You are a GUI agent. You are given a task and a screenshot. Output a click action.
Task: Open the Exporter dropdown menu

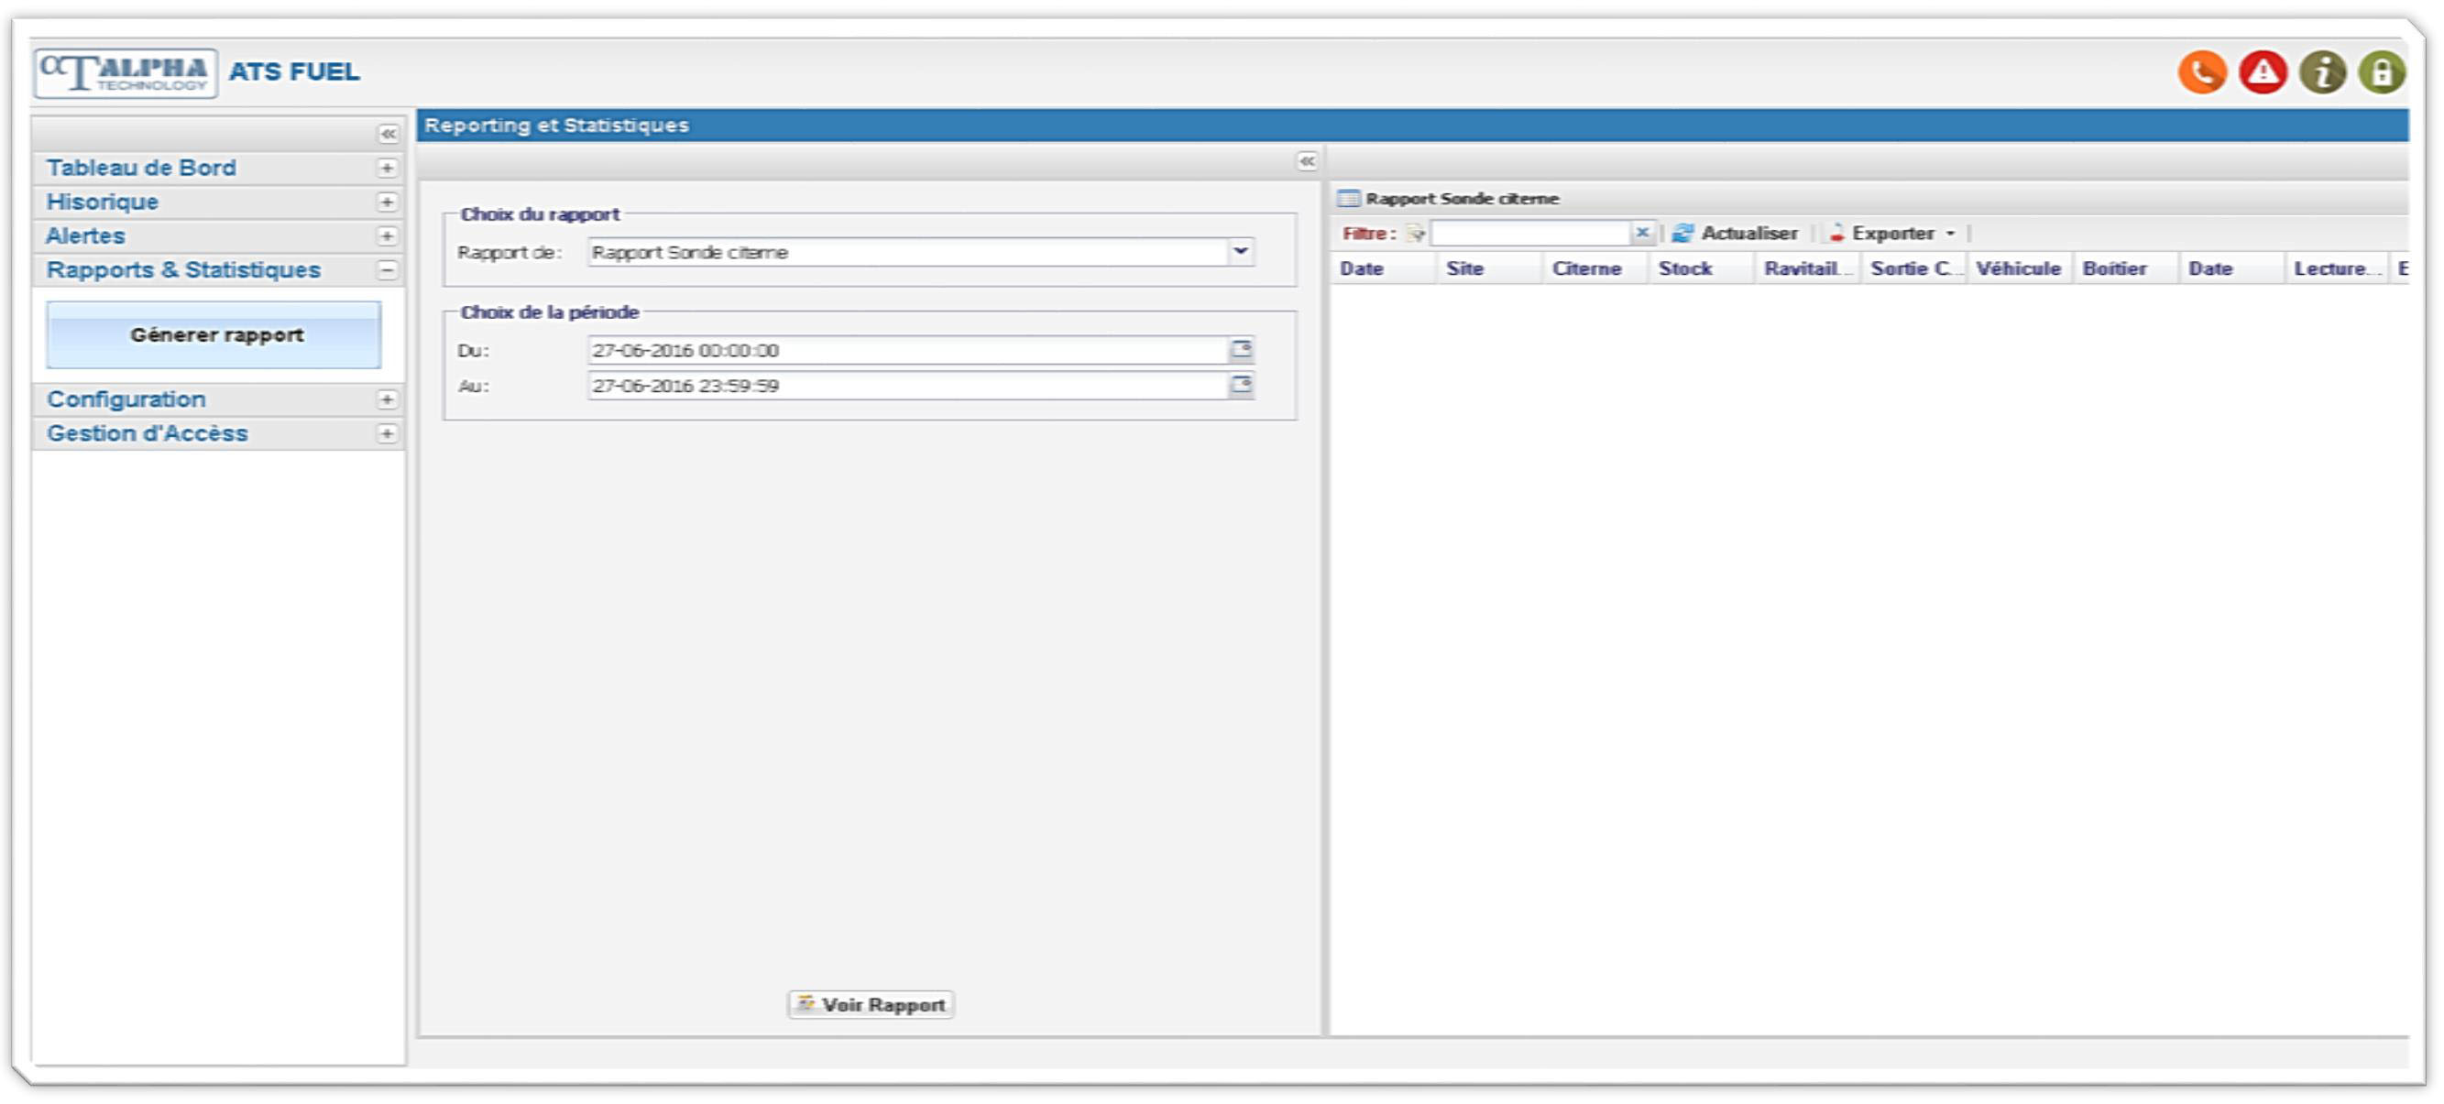(1951, 234)
